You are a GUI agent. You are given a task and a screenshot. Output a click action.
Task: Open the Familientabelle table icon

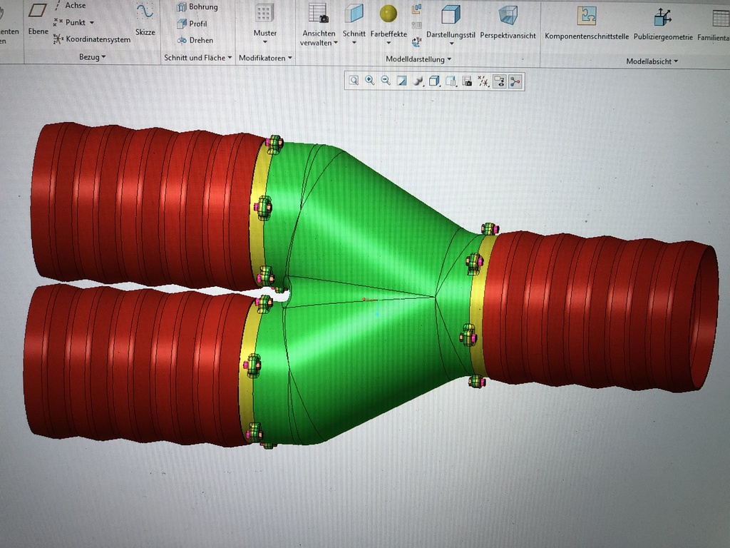(721, 18)
